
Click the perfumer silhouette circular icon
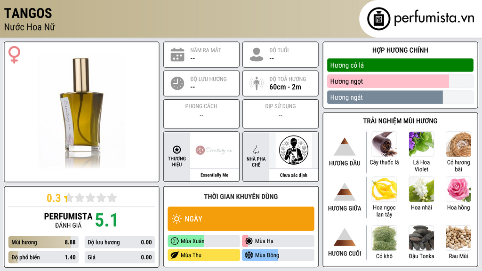294,150
